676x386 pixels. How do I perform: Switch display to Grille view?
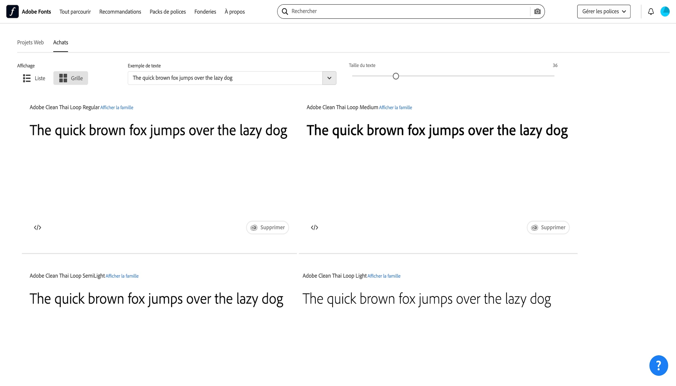pos(70,78)
